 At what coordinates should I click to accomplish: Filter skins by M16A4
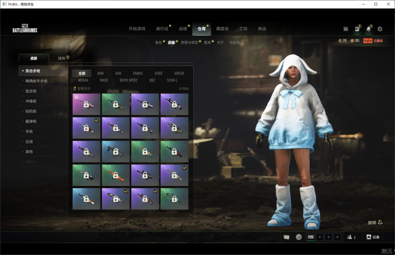tap(83, 80)
